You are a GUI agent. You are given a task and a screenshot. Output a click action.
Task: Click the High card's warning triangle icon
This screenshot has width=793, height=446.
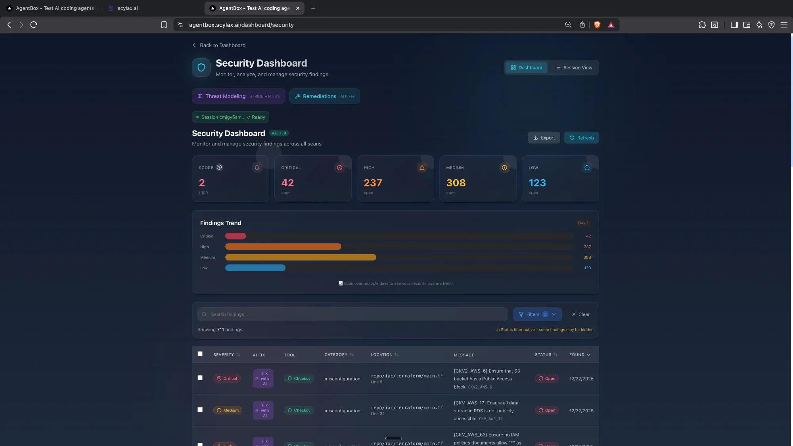click(422, 168)
